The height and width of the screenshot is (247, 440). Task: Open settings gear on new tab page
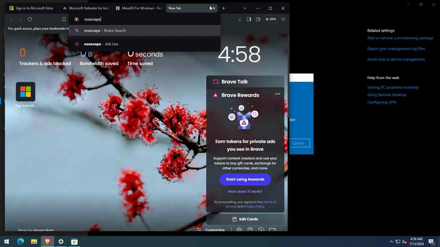(239, 229)
